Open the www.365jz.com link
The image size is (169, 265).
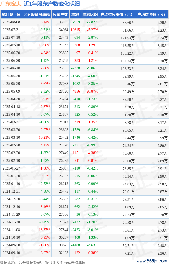coord(152,261)
